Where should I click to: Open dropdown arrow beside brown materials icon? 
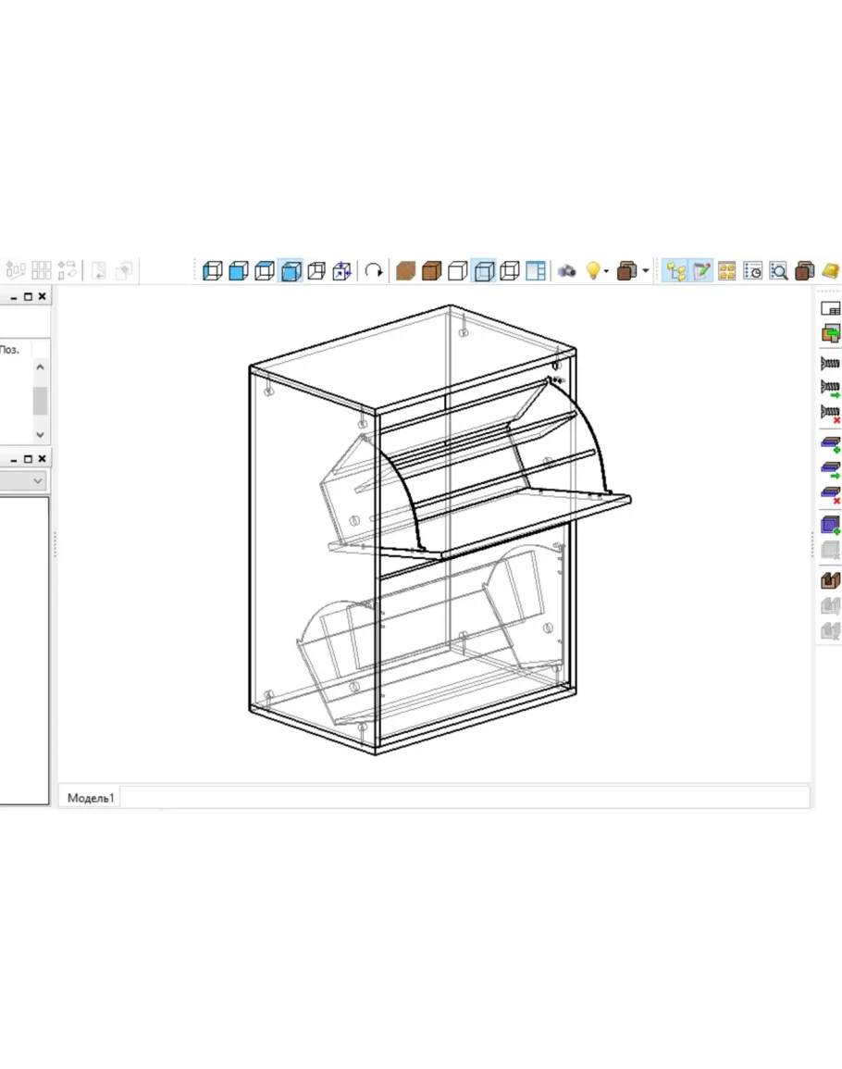click(646, 271)
